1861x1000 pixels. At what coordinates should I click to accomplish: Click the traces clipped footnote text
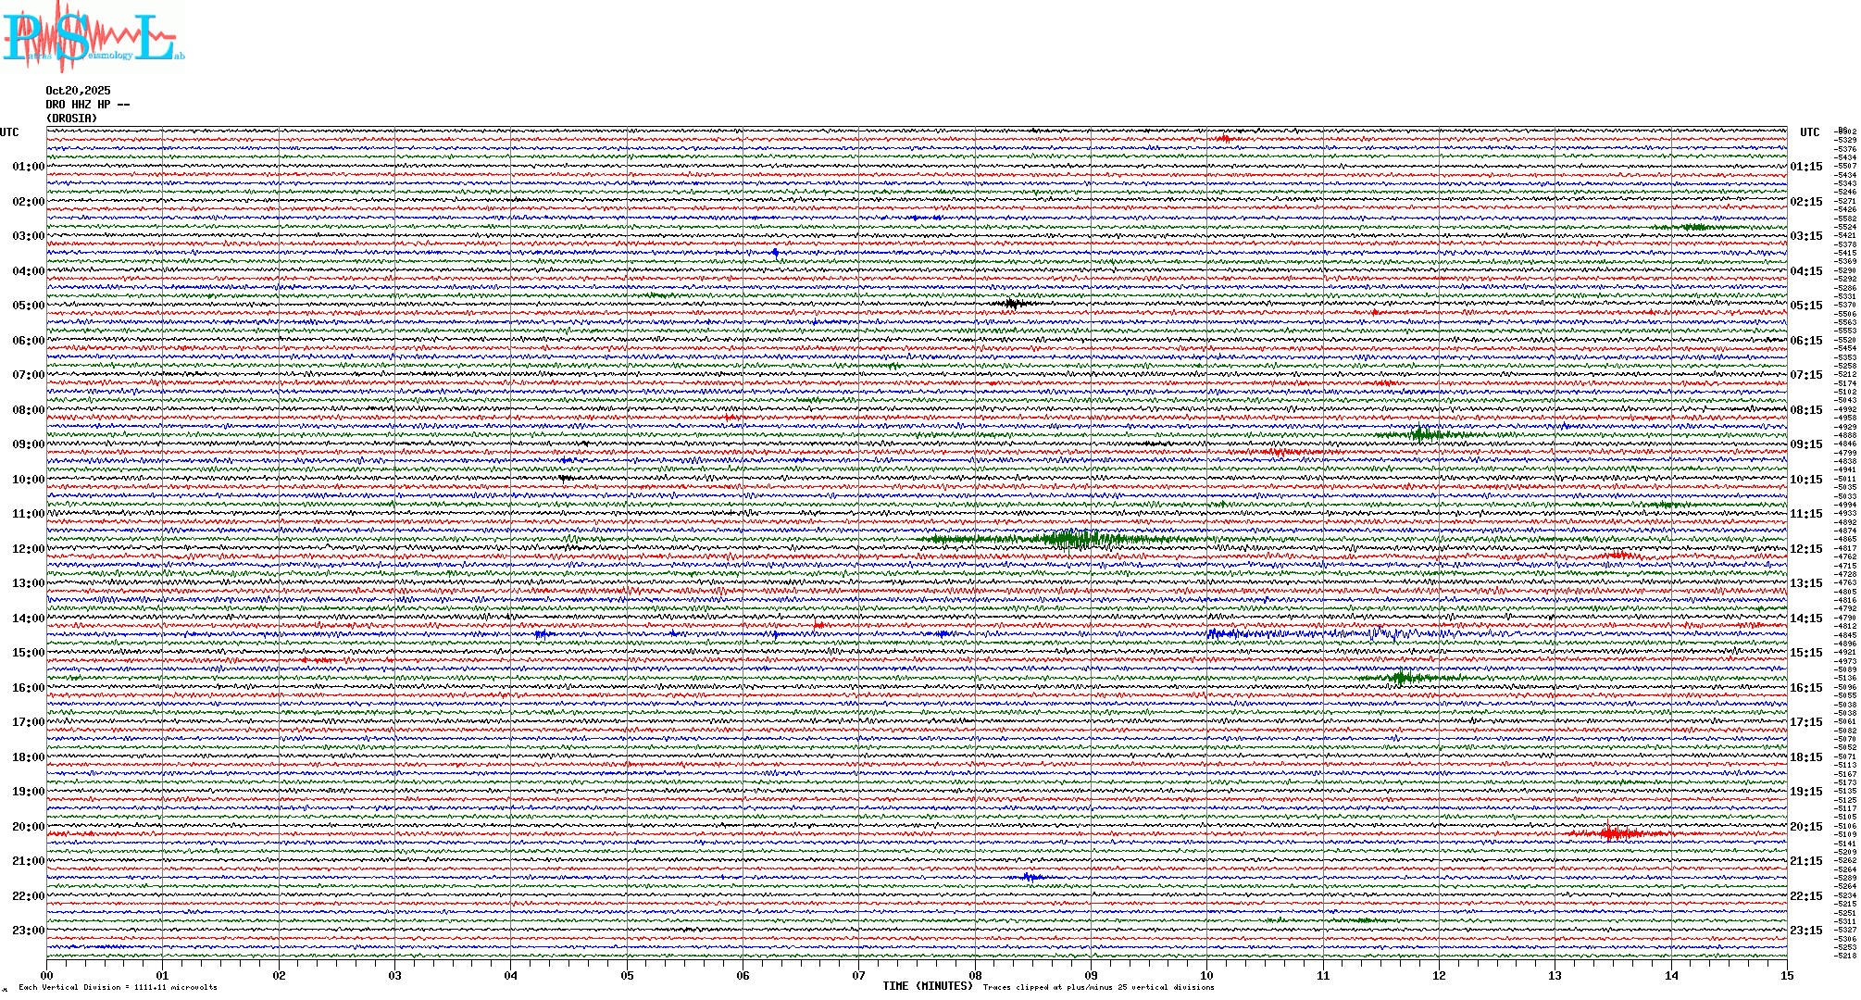coord(1098,987)
